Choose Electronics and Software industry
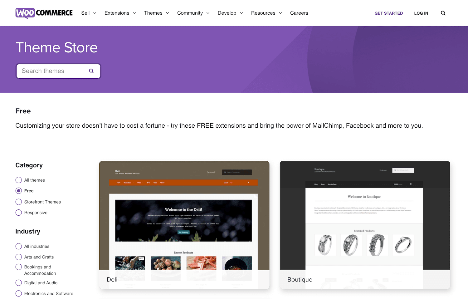 click(18, 293)
